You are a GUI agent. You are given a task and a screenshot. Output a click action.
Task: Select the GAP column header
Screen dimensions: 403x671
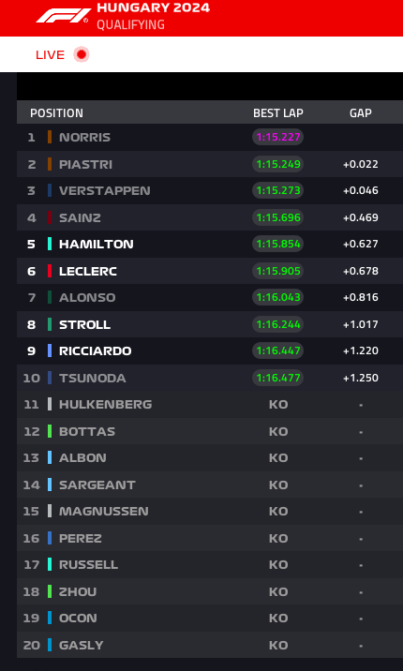point(361,113)
